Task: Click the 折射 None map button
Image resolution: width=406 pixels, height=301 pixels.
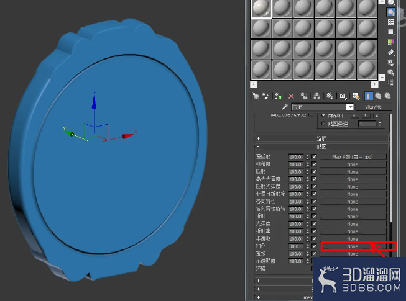Action: point(353,217)
